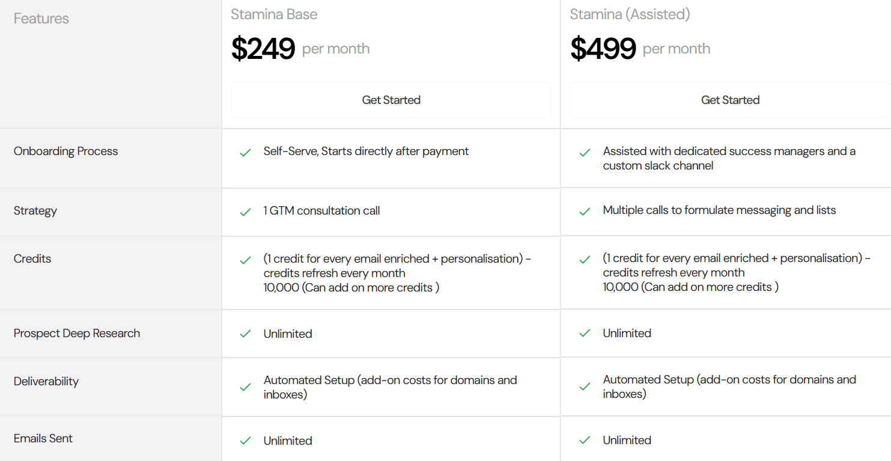Select the Prospect Deep Research row label
891x461 pixels.
(x=77, y=334)
